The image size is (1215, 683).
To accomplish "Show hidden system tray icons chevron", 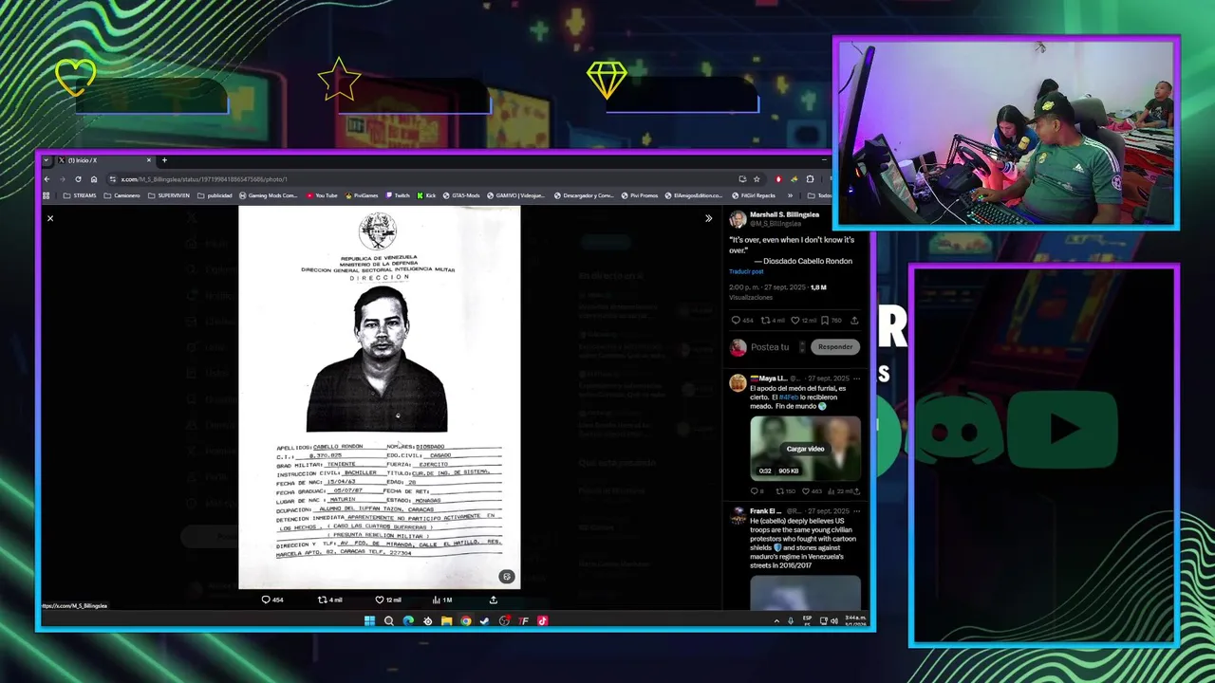I will pos(776,621).
